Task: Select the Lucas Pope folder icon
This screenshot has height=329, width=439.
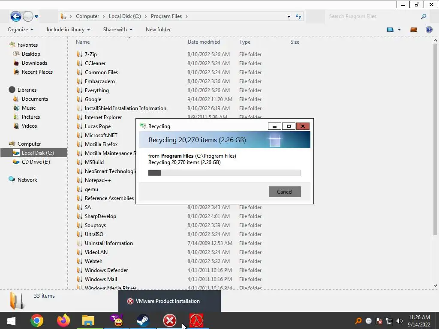Action: 79,126
